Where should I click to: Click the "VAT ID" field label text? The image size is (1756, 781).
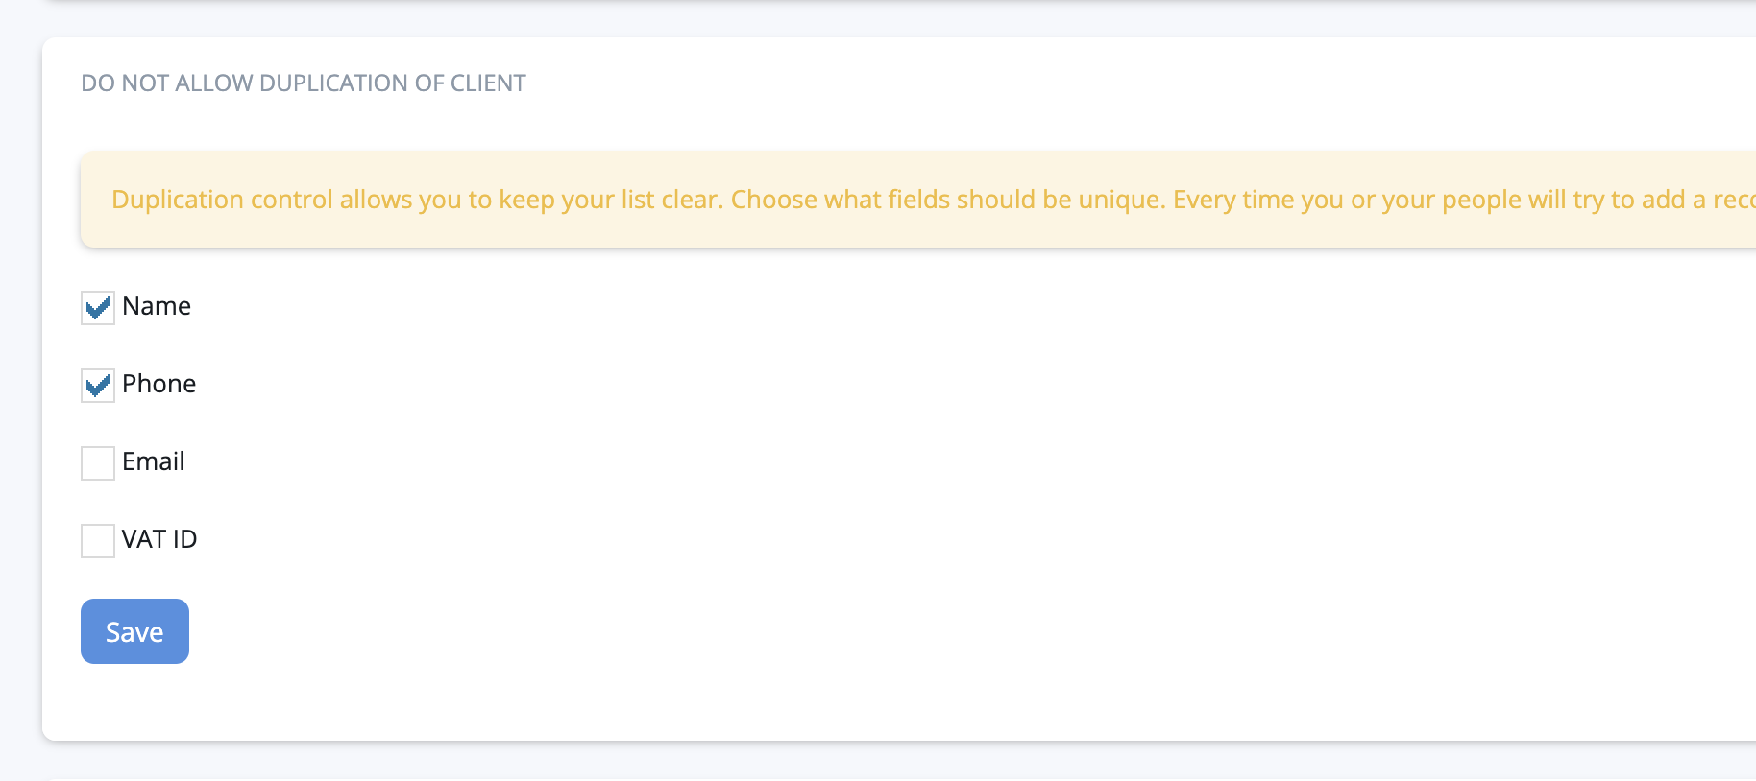point(159,539)
